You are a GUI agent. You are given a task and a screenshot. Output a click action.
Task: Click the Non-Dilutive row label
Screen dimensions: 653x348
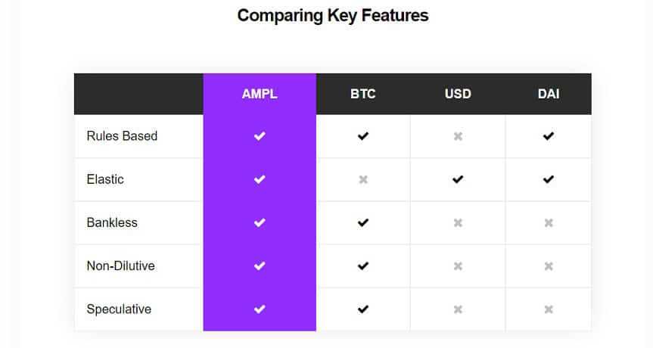pos(120,266)
